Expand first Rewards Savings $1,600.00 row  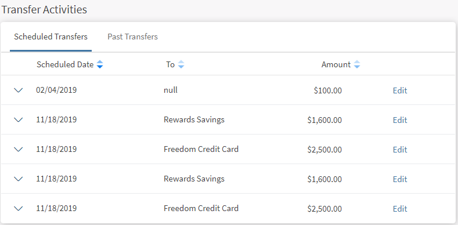[x=19, y=119]
